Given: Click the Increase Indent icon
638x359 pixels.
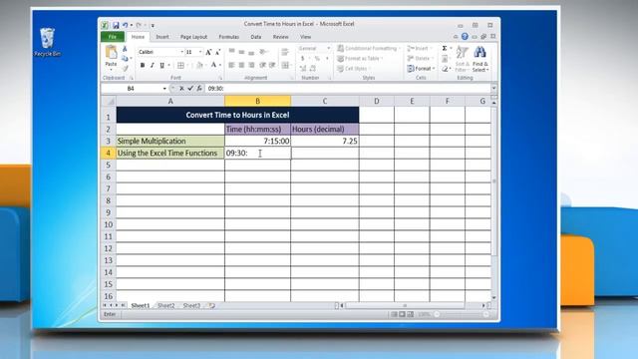Looking at the screenshot, I should point(272,65).
